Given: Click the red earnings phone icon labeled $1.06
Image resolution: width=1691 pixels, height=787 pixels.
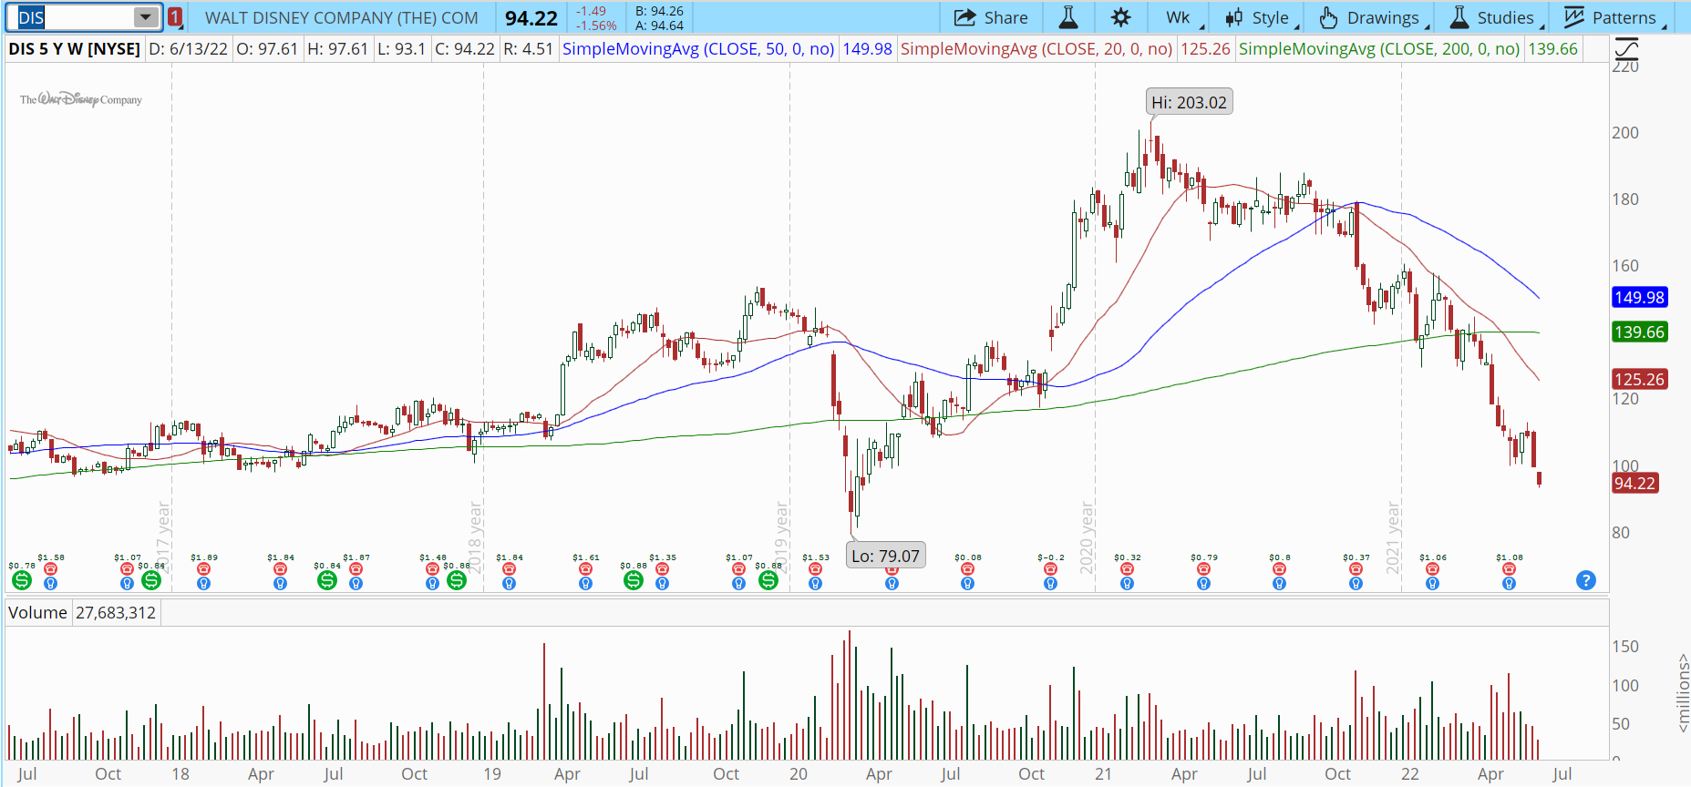Looking at the screenshot, I should pyautogui.click(x=1433, y=569).
